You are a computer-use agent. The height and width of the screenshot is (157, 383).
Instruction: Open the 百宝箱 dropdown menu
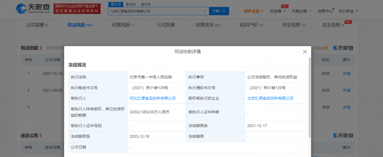coord(278,11)
